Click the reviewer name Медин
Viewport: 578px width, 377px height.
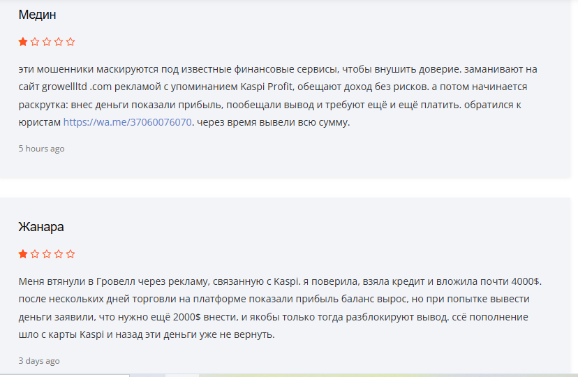38,15
